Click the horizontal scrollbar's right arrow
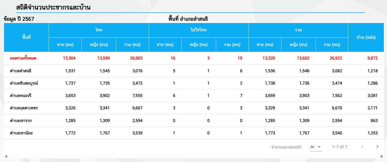 click(x=382, y=157)
